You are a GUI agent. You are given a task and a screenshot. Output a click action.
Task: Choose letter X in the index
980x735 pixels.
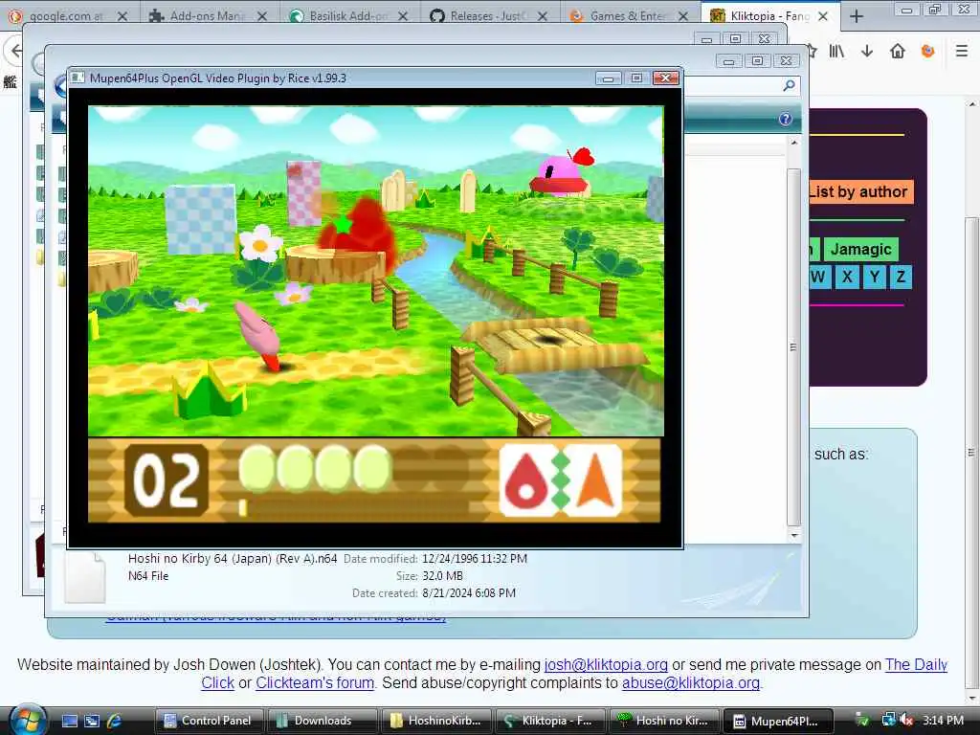coord(847,277)
